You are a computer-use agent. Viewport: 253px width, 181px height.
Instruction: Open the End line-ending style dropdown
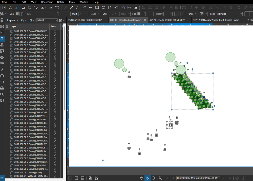pos(113,14)
